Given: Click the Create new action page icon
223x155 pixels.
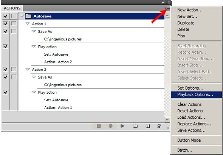Looking at the screenshot, I should point(148,126).
